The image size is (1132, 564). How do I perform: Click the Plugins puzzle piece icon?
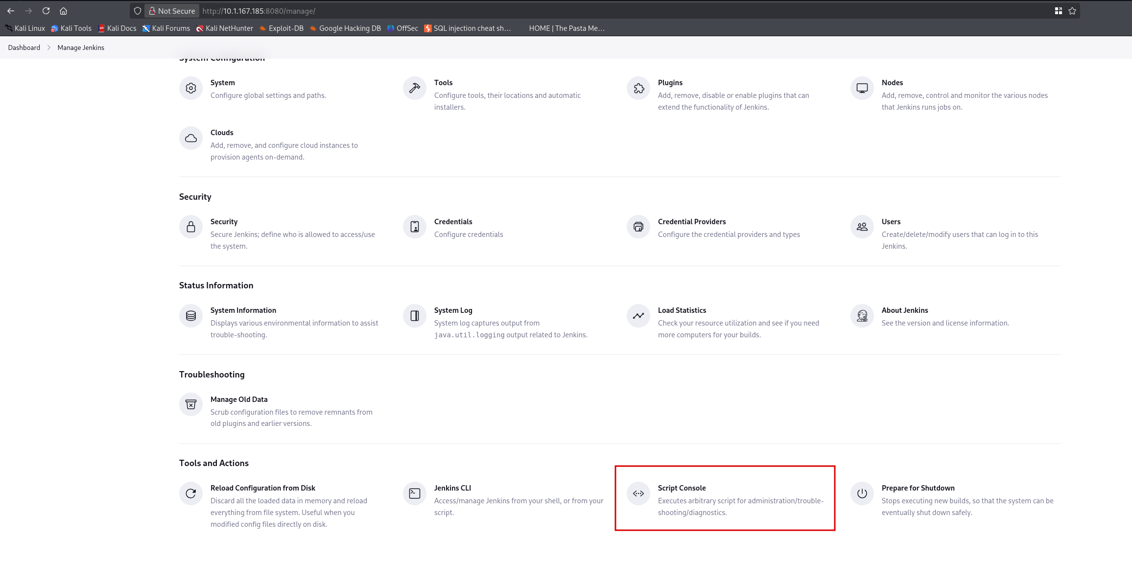638,88
